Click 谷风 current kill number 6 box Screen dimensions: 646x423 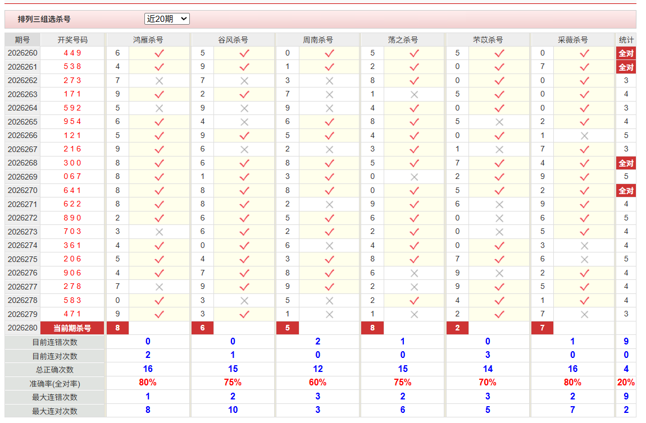pos(203,328)
